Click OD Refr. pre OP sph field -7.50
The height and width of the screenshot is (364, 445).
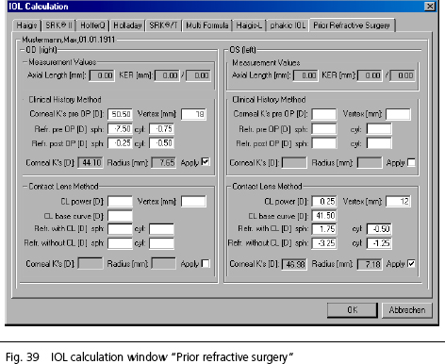point(120,129)
